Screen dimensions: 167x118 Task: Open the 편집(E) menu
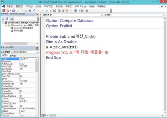(20, 6)
